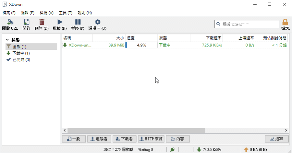Click the horizontal scrollbar left arrow

pos(65,130)
